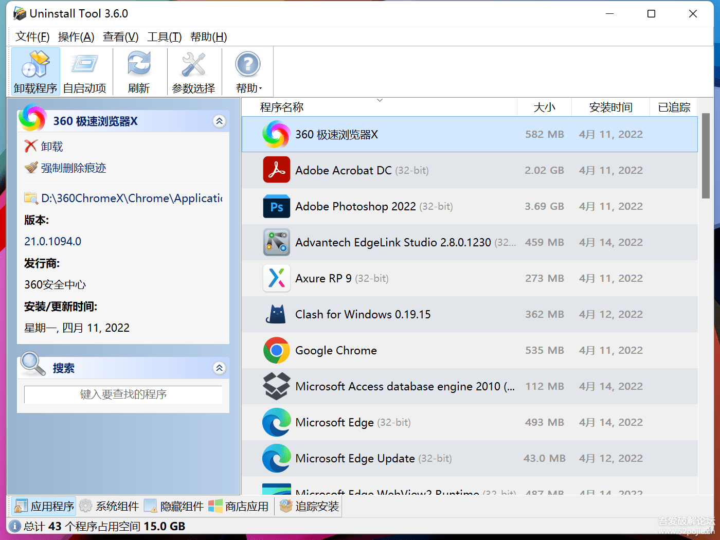Collapse the 360 极速浏览器X details panel
720x540 pixels.
pyautogui.click(x=220, y=121)
